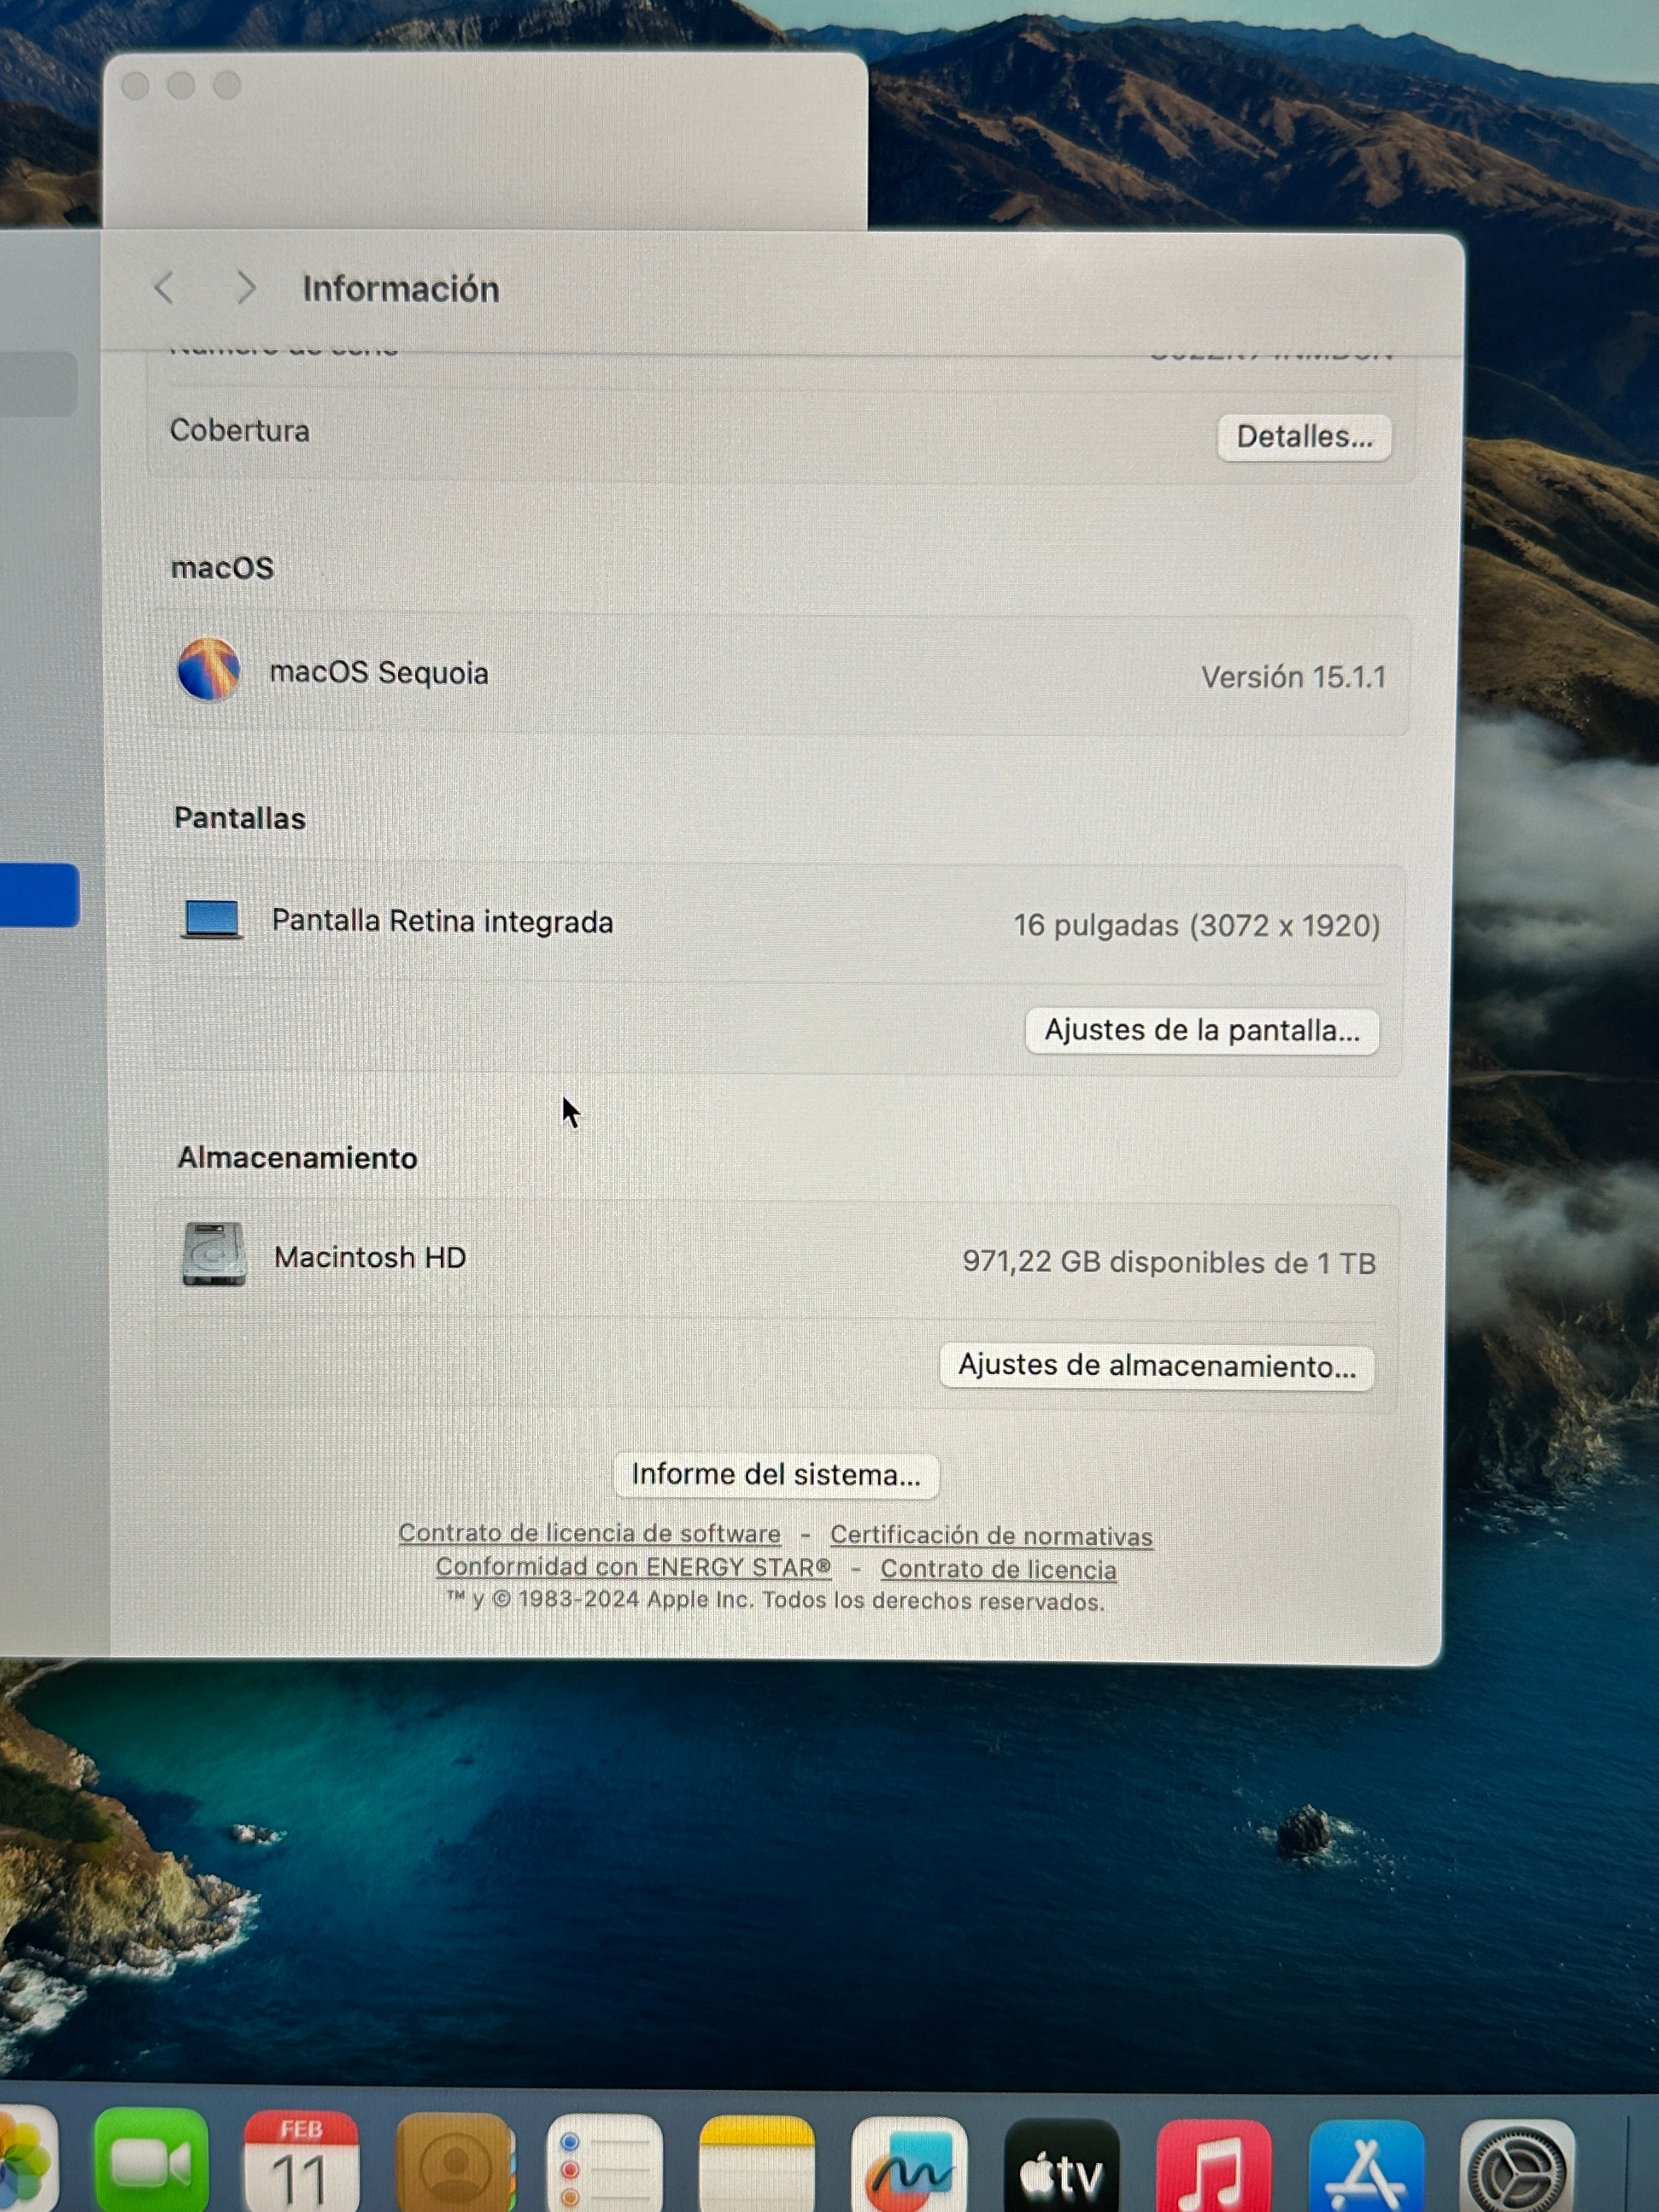This screenshot has width=1659, height=2212.
Task: Open the Contrato de licencia link
Action: pos(998,1569)
